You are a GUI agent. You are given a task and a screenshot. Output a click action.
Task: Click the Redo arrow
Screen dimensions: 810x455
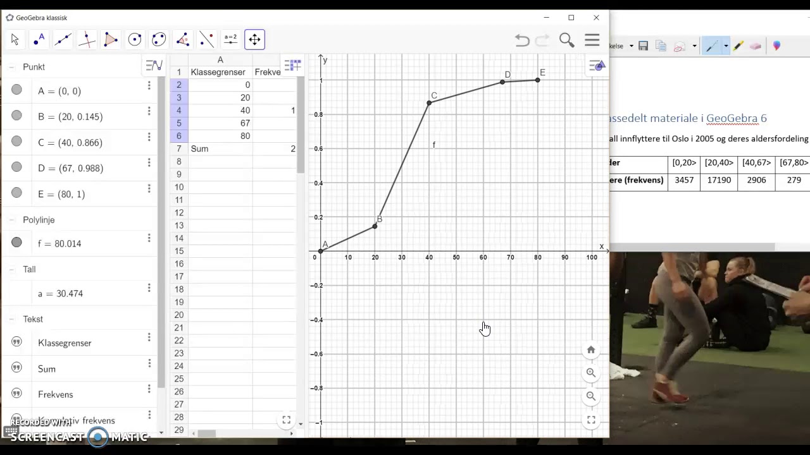tap(542, 40)
